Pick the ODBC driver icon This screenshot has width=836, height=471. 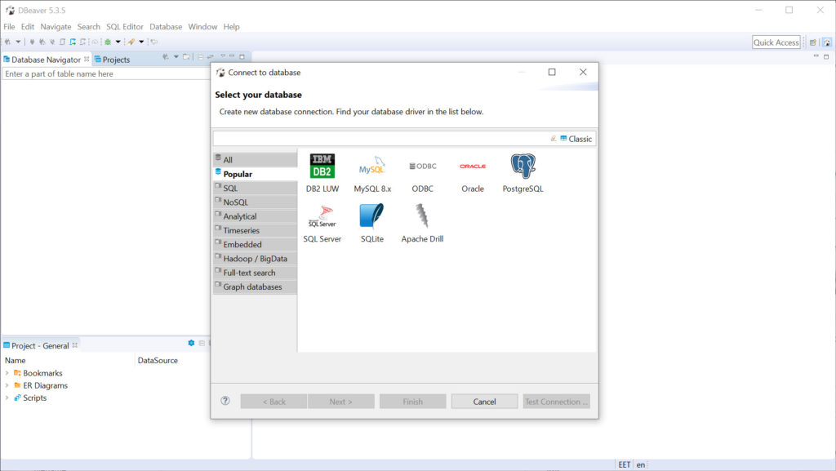[423, 167]
